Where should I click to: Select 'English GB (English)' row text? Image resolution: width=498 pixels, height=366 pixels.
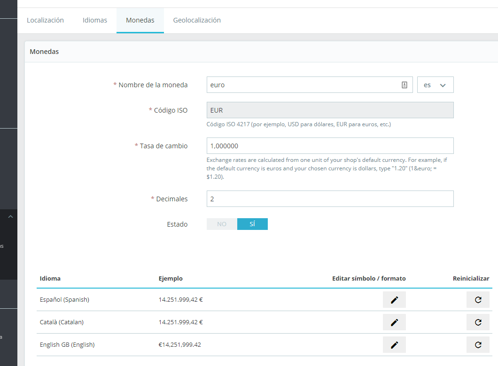coord(67,345)
